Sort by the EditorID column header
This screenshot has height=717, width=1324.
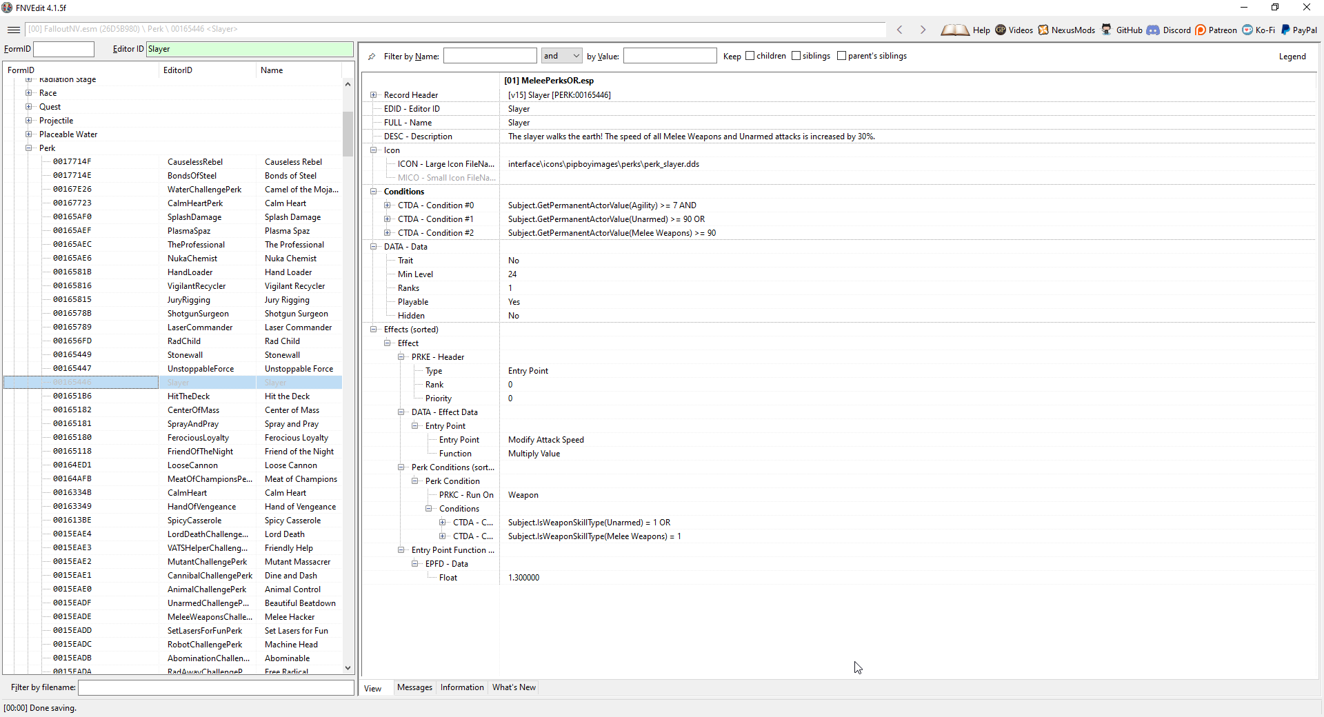coord(208,70)
